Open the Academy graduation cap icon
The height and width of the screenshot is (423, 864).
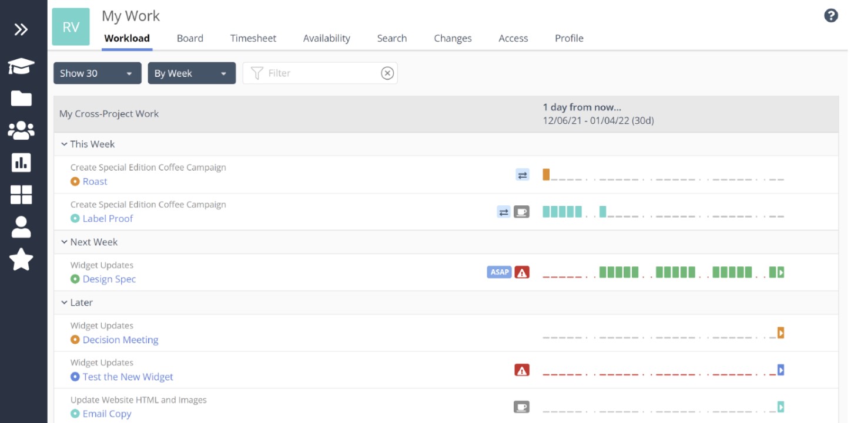tap(21, 66)
